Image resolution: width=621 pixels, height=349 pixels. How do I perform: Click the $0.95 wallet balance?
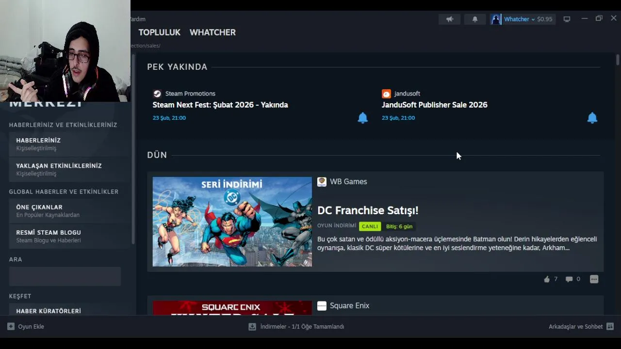point(544,19)
